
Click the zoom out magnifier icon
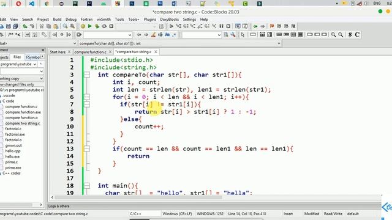pos(341,35)
